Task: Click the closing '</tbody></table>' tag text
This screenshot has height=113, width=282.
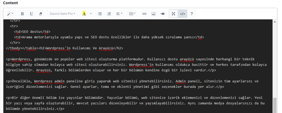Action: (x=22, y=48)
